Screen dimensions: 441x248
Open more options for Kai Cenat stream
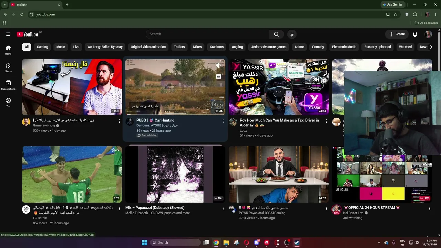(430, 208)
